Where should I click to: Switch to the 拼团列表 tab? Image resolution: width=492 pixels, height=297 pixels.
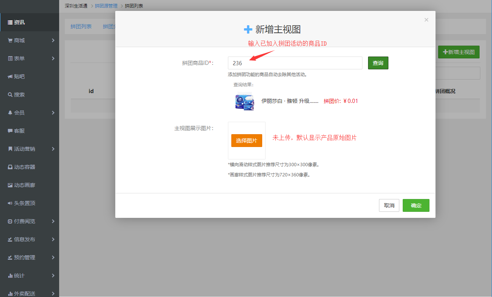pos(81,26)
